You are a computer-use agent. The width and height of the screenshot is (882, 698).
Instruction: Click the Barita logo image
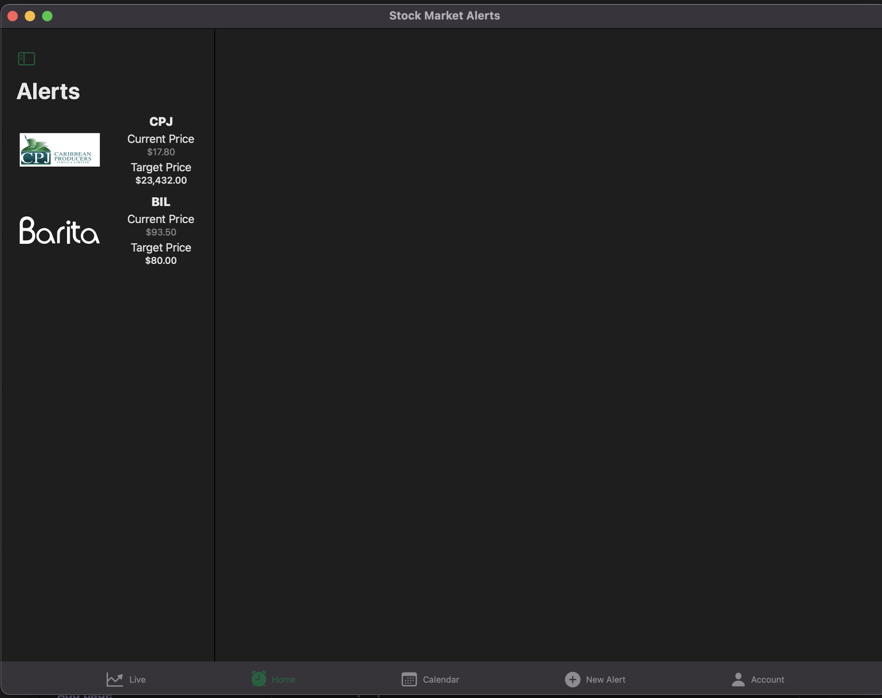click(x=60, y=230)
